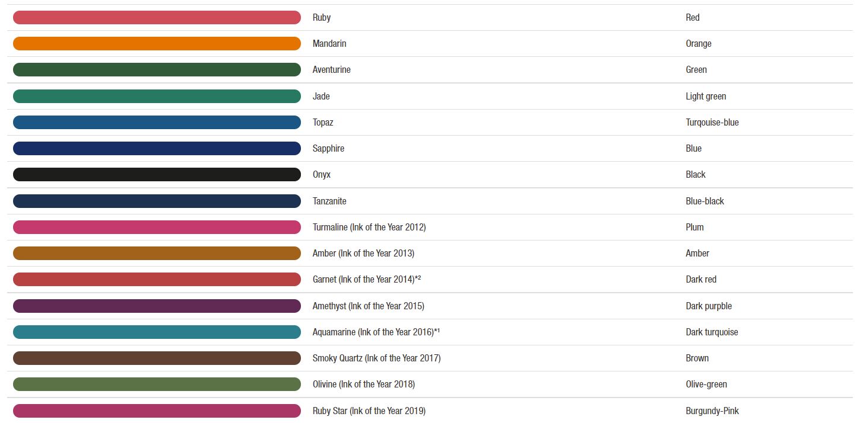This screenshot has height=423, width=863.
Task: Choose the Amber color bar
Action: click(x=157, y=253)
